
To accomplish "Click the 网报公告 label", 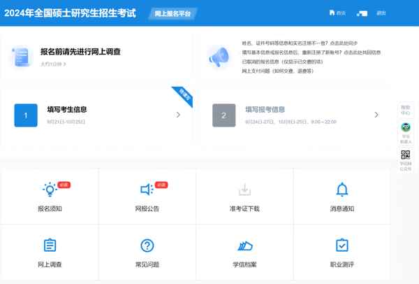I will pos(147,208).
